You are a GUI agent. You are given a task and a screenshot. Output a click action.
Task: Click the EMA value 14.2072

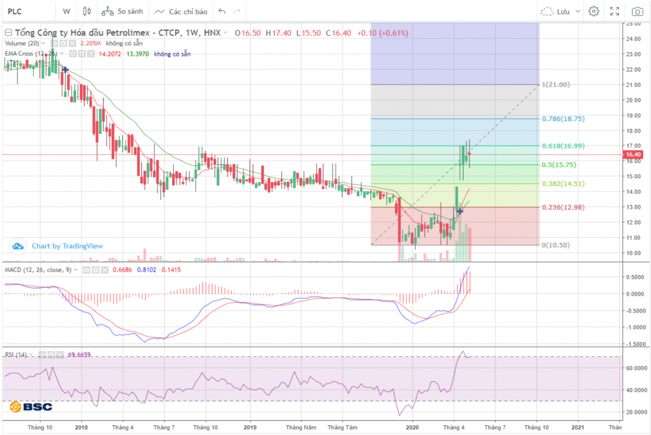pos(110,54)
